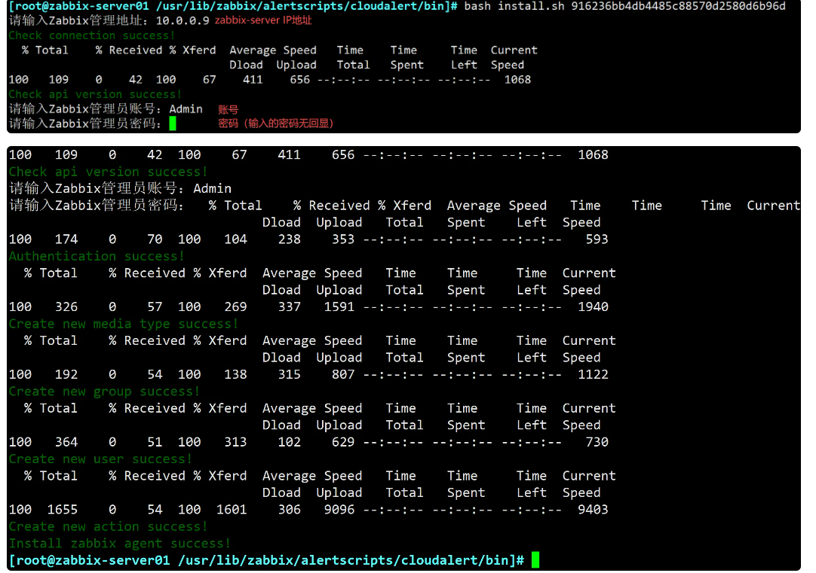The height and width of the screenshot is (573, 816).
Task: Click the red 'zabbix-server IP地址' annotation
Action: coord(263,20)
